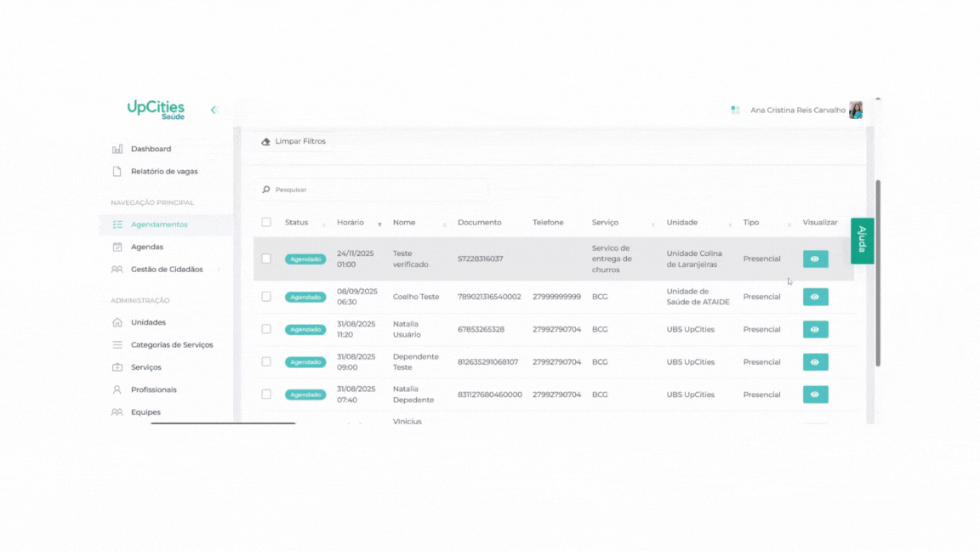Click the grid icon beside the user name
This screenshot has height=551, width=980.
[x=735, y=110]
